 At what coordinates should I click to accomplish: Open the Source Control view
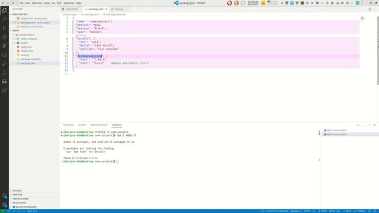pos(4,28)
